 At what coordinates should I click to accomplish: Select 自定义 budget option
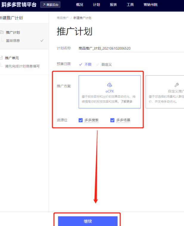click(x=104, y=64)
